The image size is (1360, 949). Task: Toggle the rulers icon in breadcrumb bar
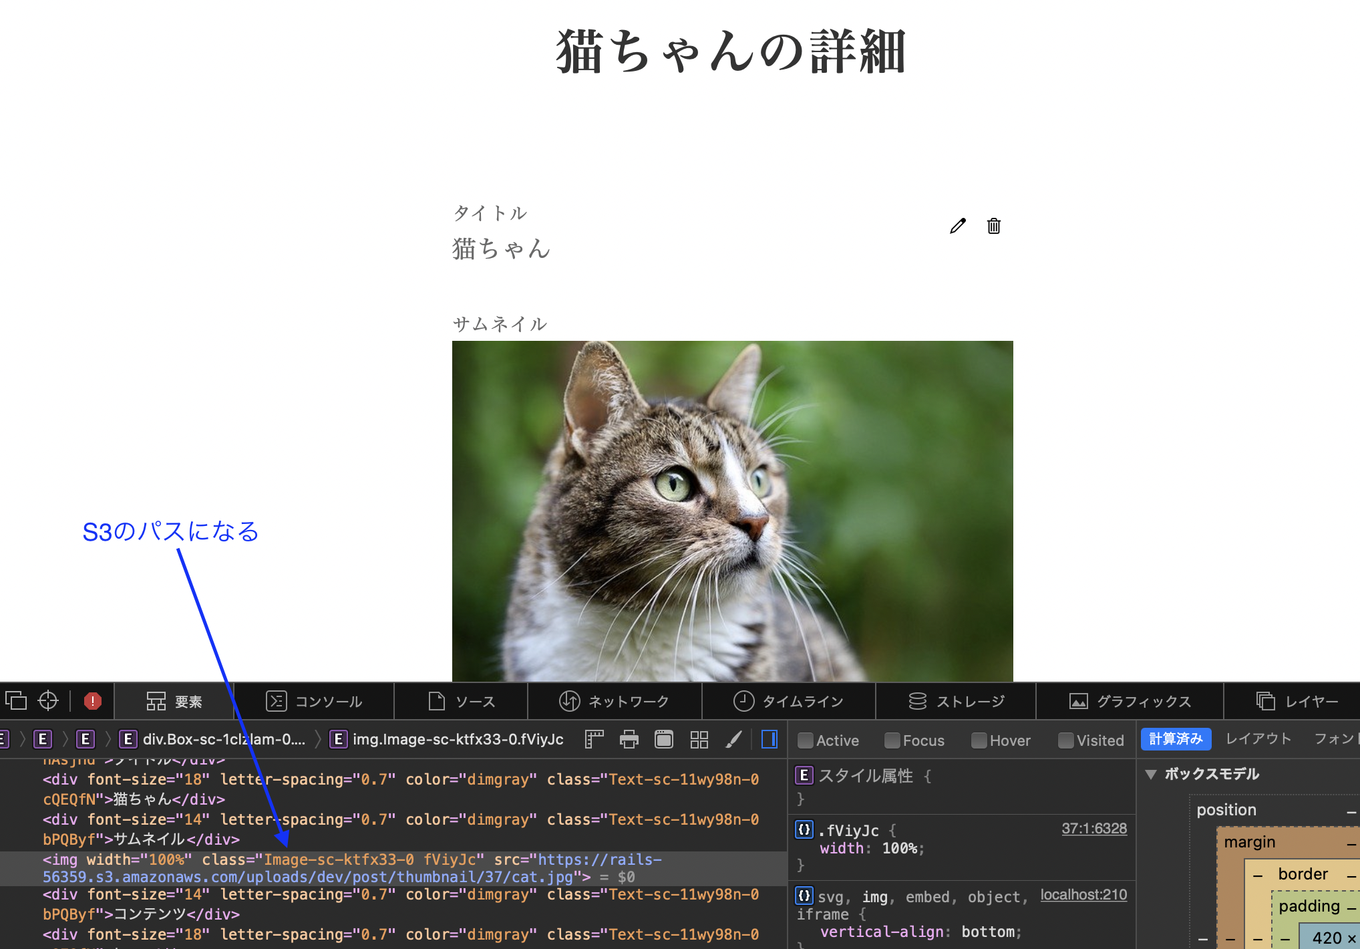[594, 739]
